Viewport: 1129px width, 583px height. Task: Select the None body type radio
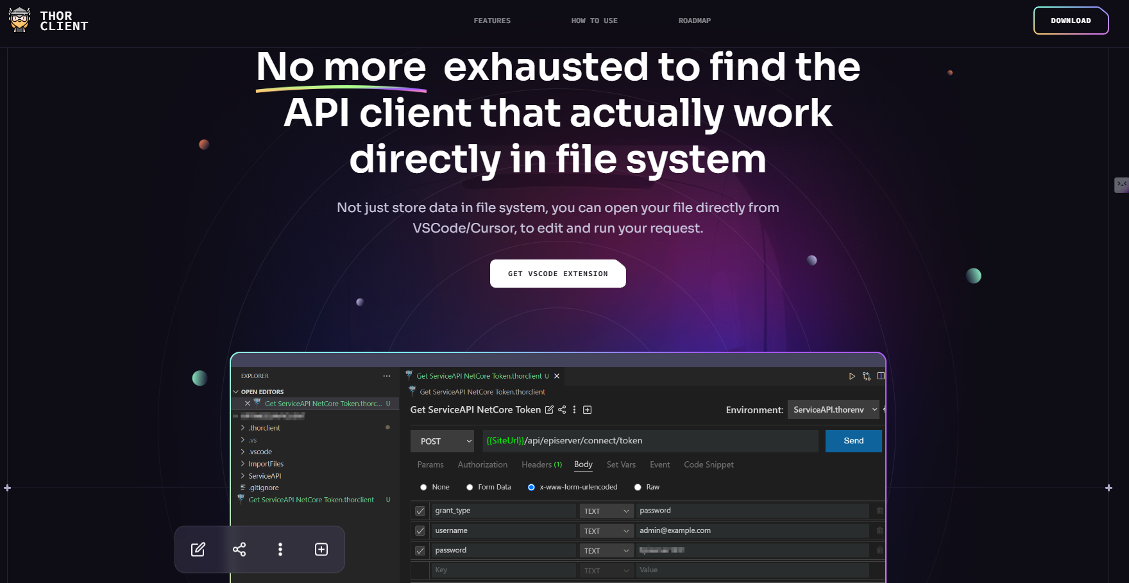[423, 488]
